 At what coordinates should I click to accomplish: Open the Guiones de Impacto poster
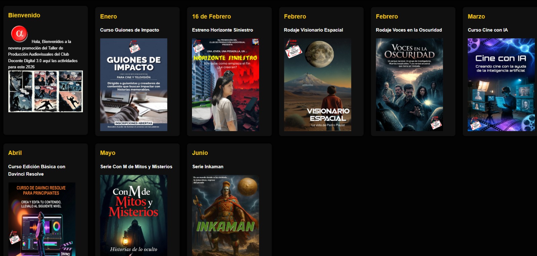(x=134, y=85)
